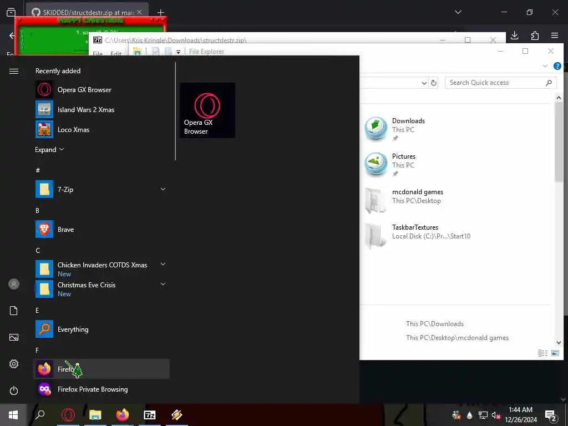Click the Windows Start button on taskbar
Screen dimensions: 568x426
[x=13, y=415]
